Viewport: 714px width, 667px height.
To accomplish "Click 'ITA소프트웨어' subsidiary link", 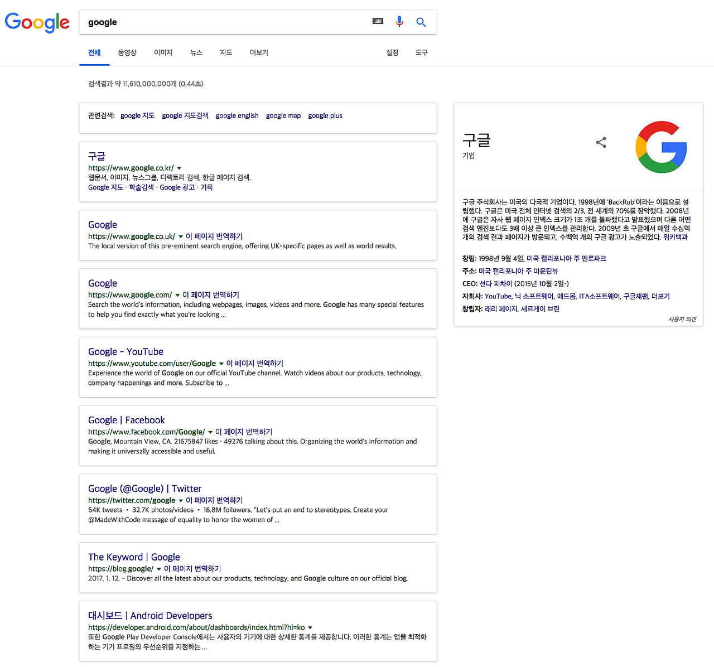I will point(599,297).
